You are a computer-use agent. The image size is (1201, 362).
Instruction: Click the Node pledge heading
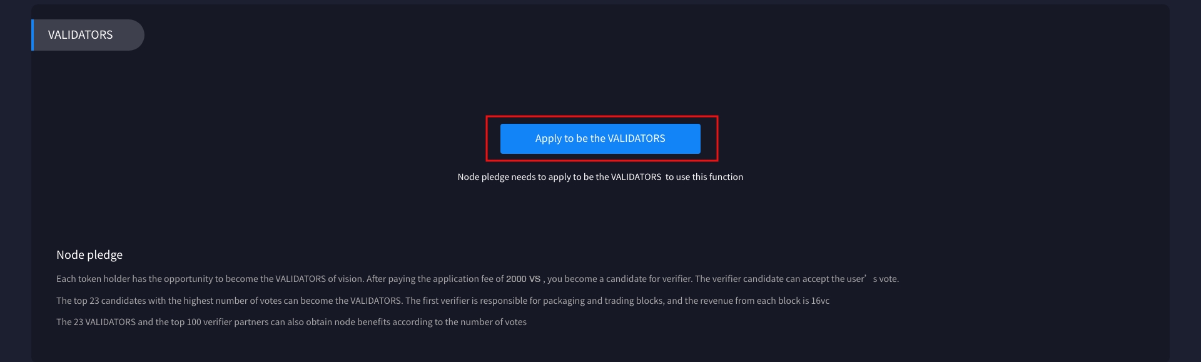tap(89, 254)
